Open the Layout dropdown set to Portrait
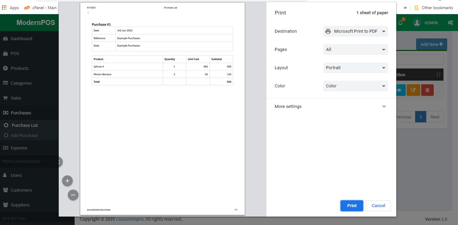The height and width of the screenshot is (225, 458). pos(356,68)
